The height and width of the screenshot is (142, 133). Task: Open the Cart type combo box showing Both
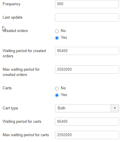[87, 108]
